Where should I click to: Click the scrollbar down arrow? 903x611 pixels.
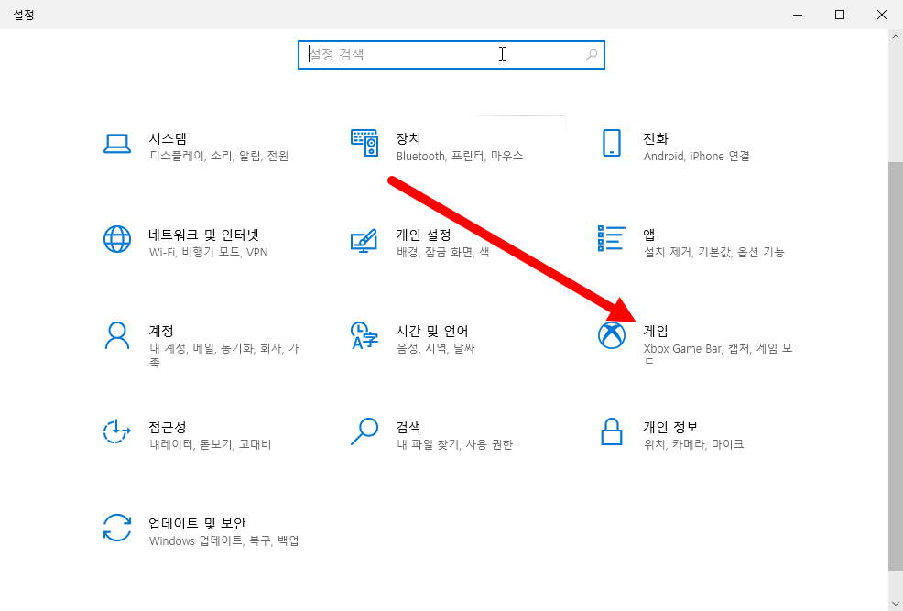[895, 604]
